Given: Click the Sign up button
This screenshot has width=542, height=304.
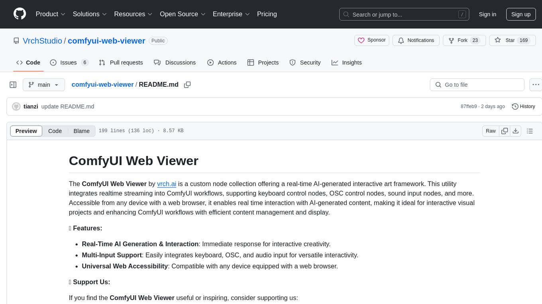Looking at the screenshot, I should click(521, 14).
